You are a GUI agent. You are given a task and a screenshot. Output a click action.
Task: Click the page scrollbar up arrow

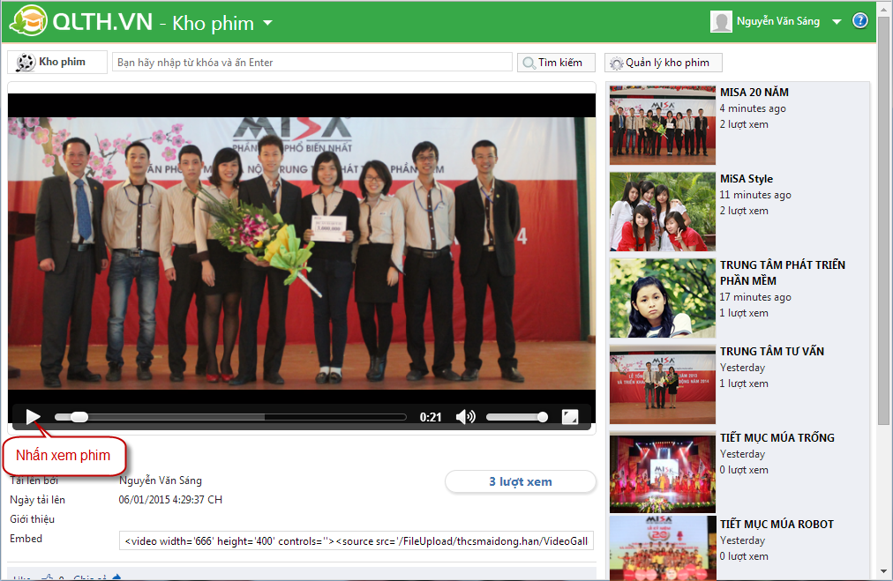883,7
